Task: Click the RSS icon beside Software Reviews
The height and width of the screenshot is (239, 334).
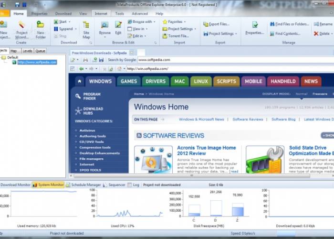Action: click(x=139, y=135)
